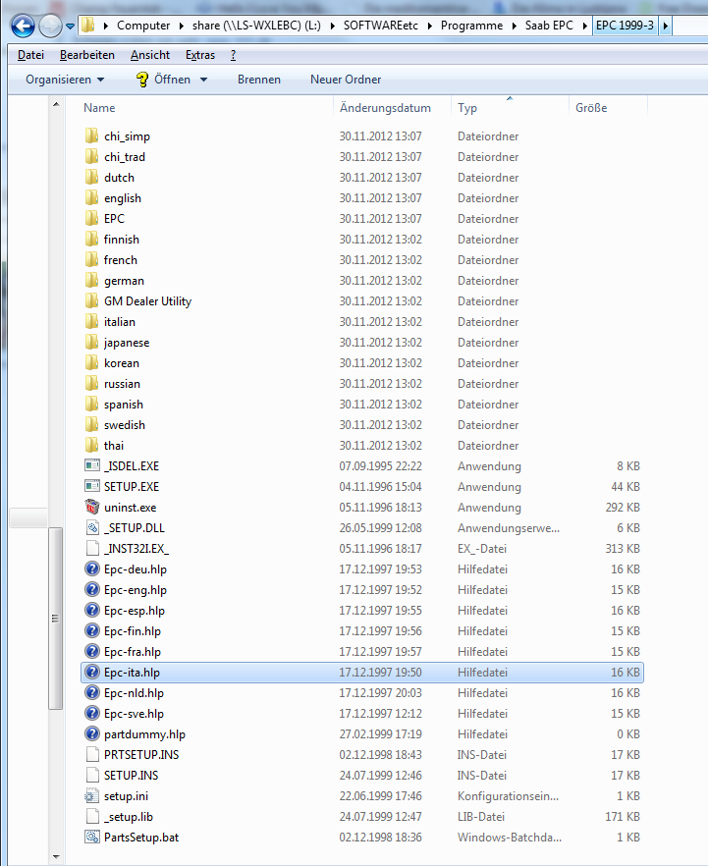Click the _setup.lib file icon
Image resolution: width=708 pixels, height=866 pixels.
pyautogui.click(x=92, y=816)
